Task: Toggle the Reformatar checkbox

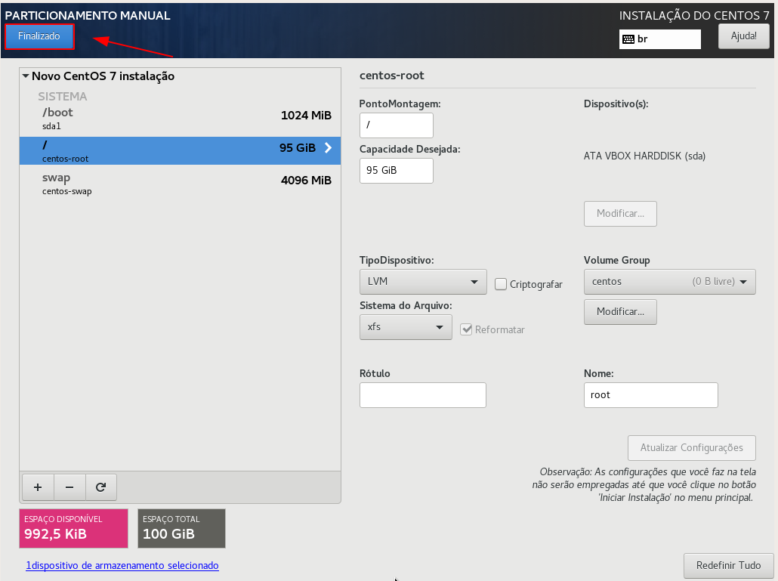Action: pos(466,329)
